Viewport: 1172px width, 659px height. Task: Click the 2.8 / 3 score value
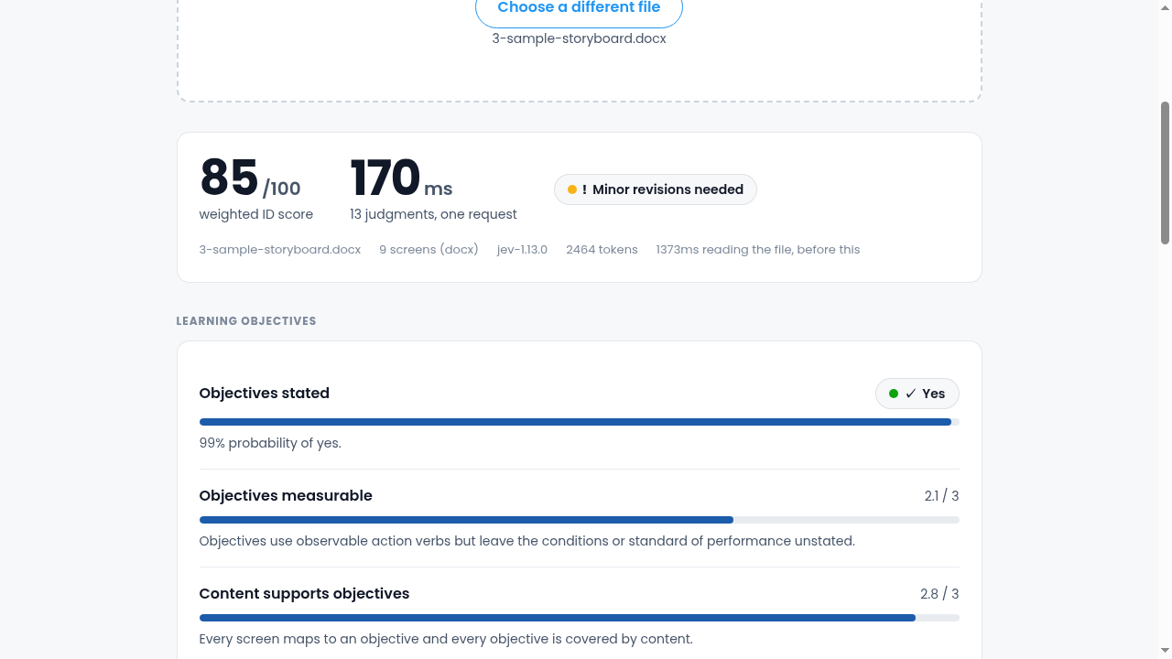pyautogui.click(x=939, y=594)
